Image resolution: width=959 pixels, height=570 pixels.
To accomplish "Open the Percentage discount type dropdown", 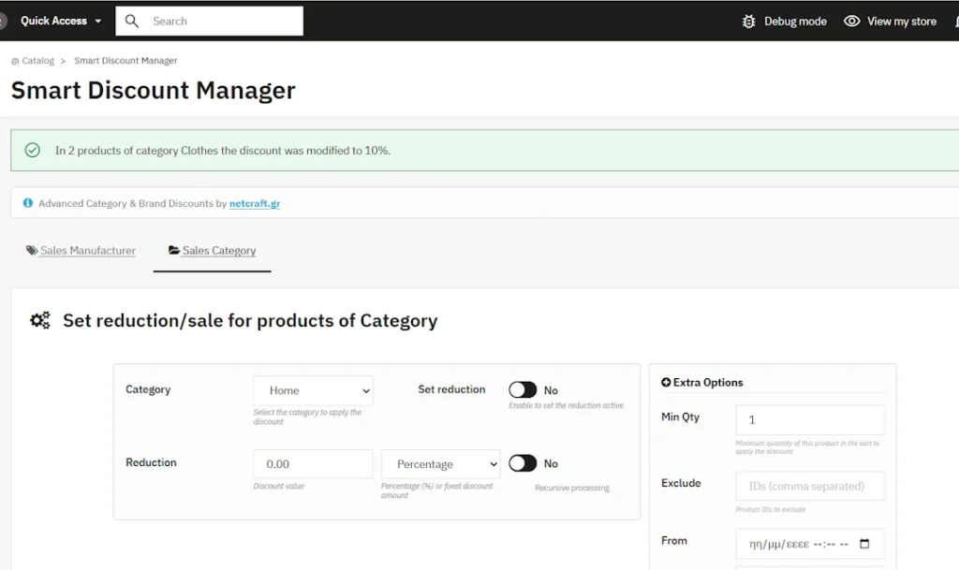I will (x=440, y=464).
